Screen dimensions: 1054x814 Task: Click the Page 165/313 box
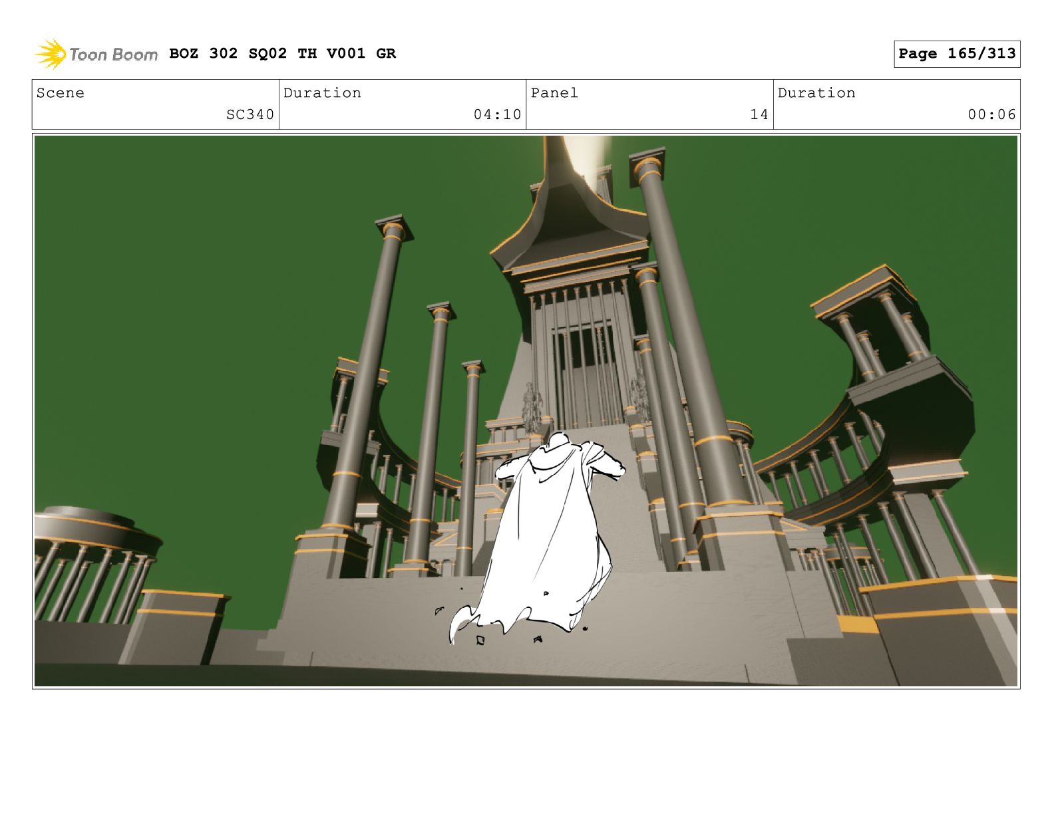(956, 54)
